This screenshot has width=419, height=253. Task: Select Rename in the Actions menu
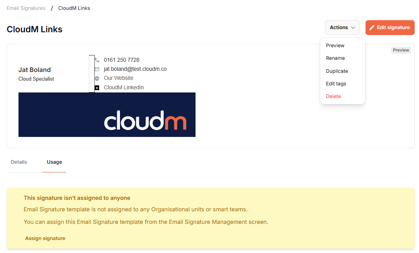click(x=335, y=58)
